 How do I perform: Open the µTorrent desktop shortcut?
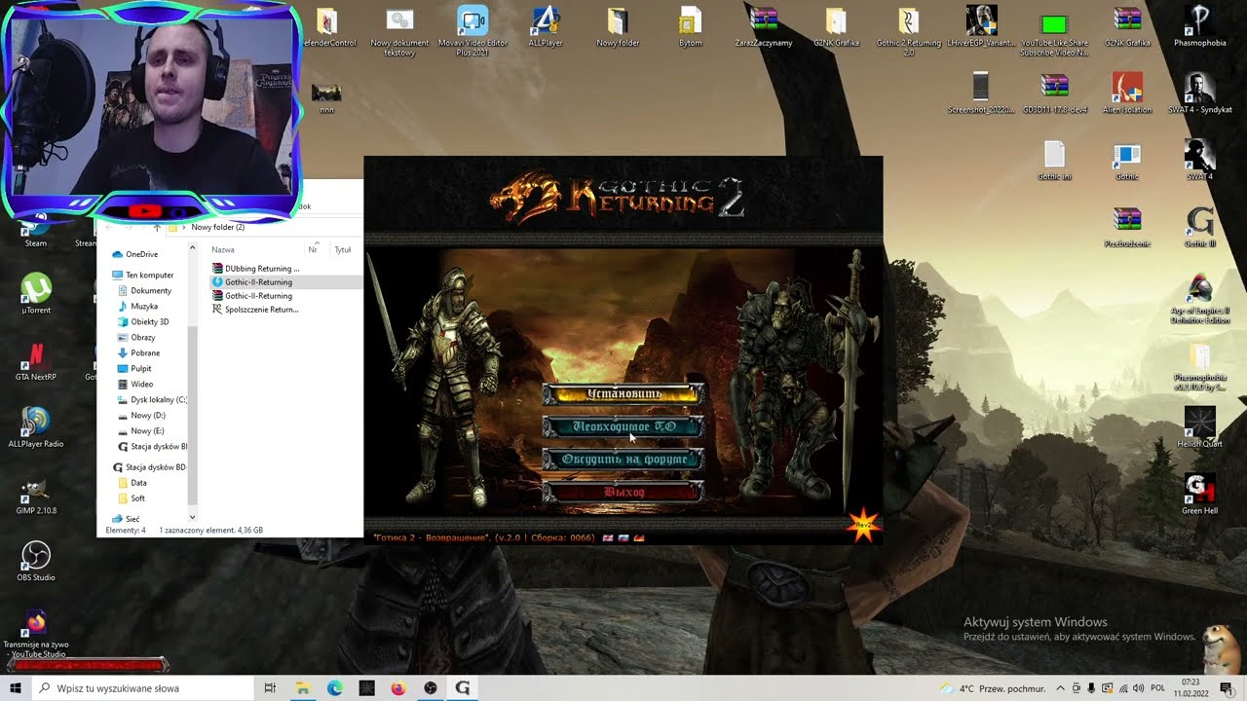[36, 294]
